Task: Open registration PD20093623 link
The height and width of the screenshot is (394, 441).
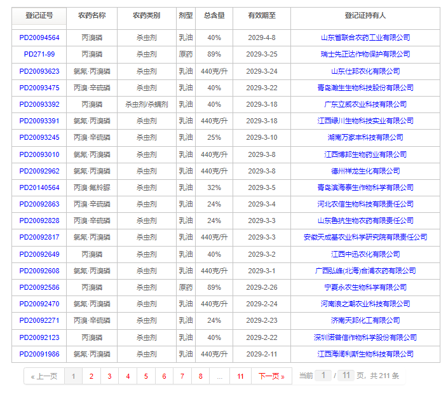Action: coord(39,71)
